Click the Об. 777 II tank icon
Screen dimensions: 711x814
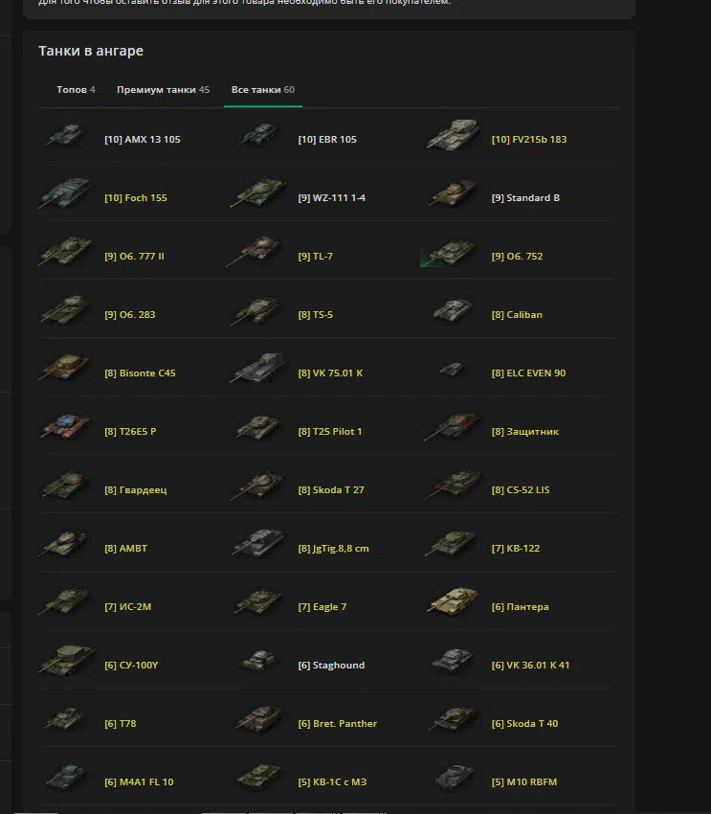pos(65,251)
